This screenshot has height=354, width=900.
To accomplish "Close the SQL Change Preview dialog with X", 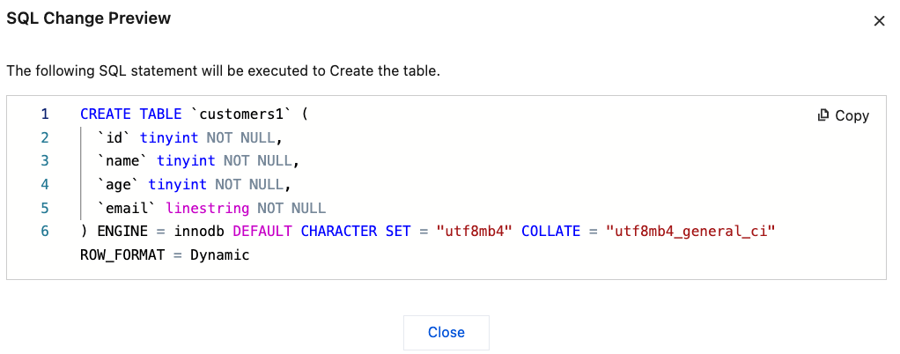I will (879, 21).
